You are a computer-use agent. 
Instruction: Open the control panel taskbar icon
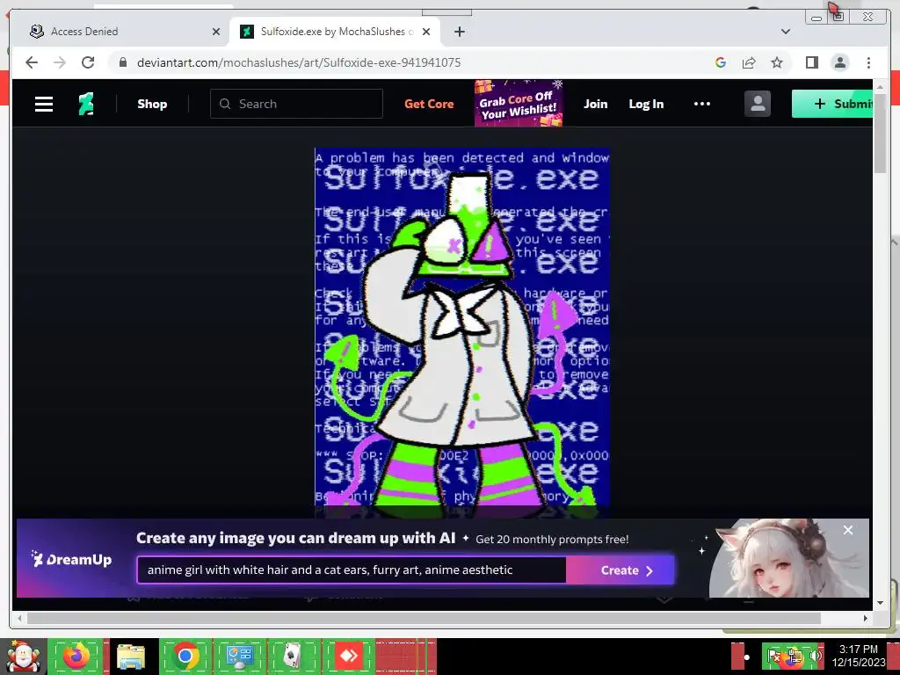tap(239, 656)
